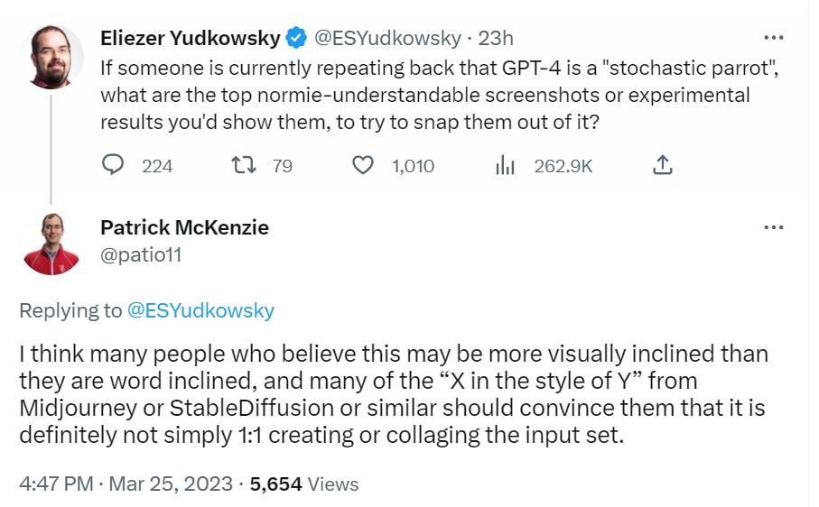Open Patrick McKenzie's profile picture
Image resolution: width=819 pixels, height=507 pixels.
point(51,244)
